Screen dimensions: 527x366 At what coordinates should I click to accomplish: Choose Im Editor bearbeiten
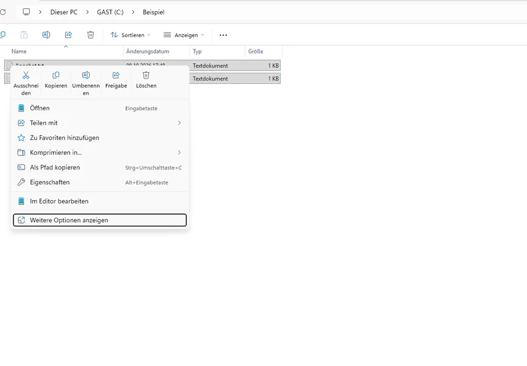(100, 201)
